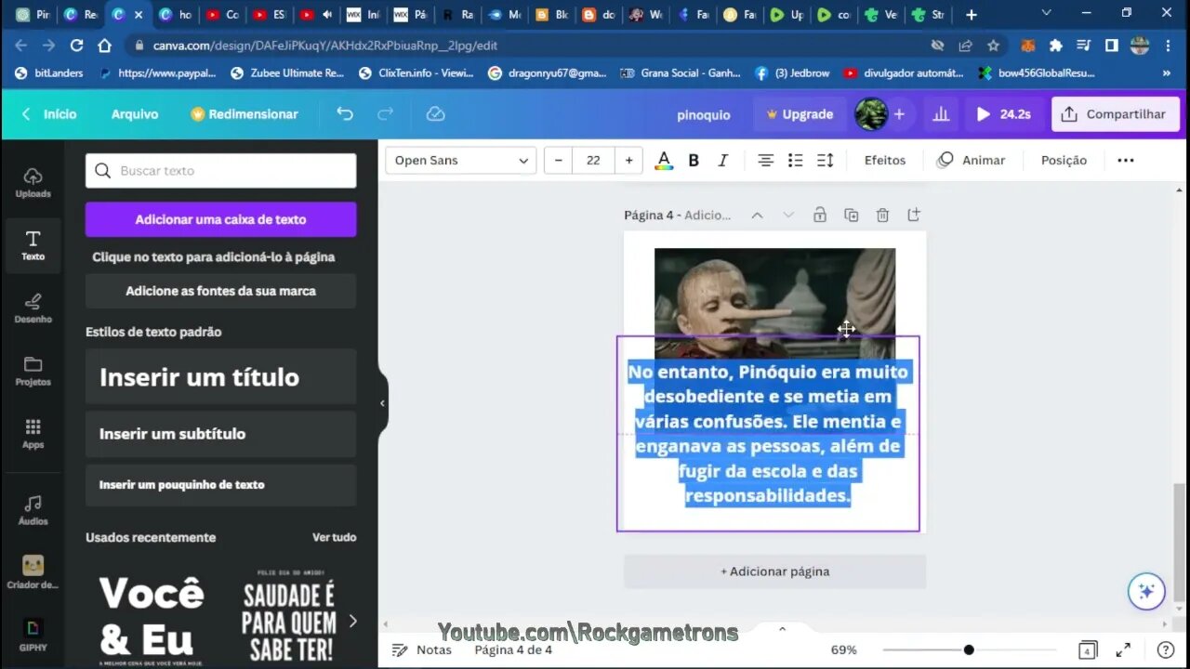
Task: Toggle bold formatting
Action: coord(694,161)
